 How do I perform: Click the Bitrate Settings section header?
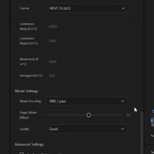point(27,91)
